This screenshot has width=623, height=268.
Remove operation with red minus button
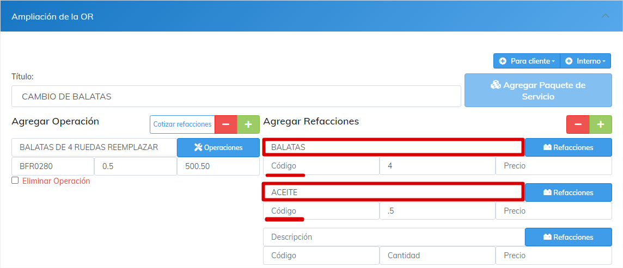(225, 124)
